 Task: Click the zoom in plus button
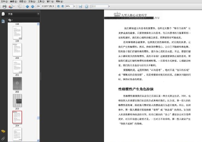63,6
